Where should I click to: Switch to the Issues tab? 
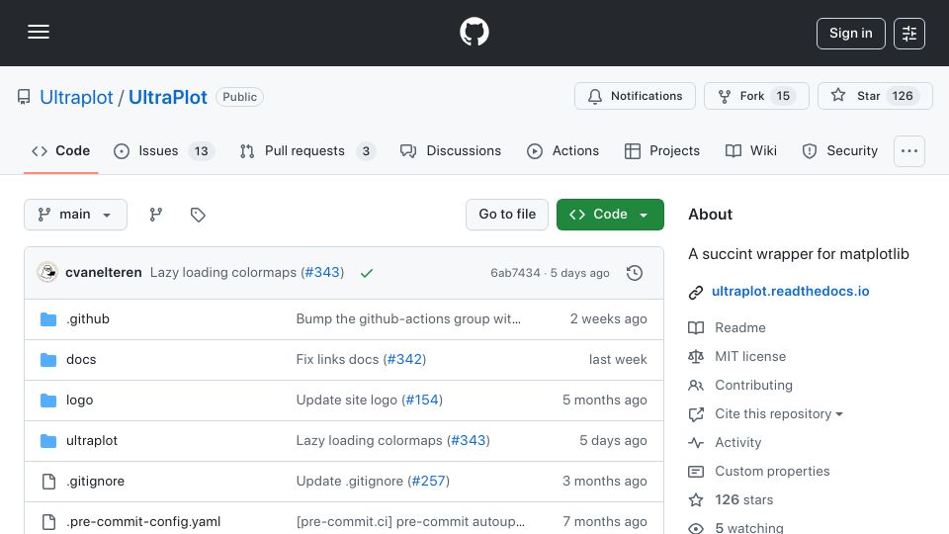point(163,150)
